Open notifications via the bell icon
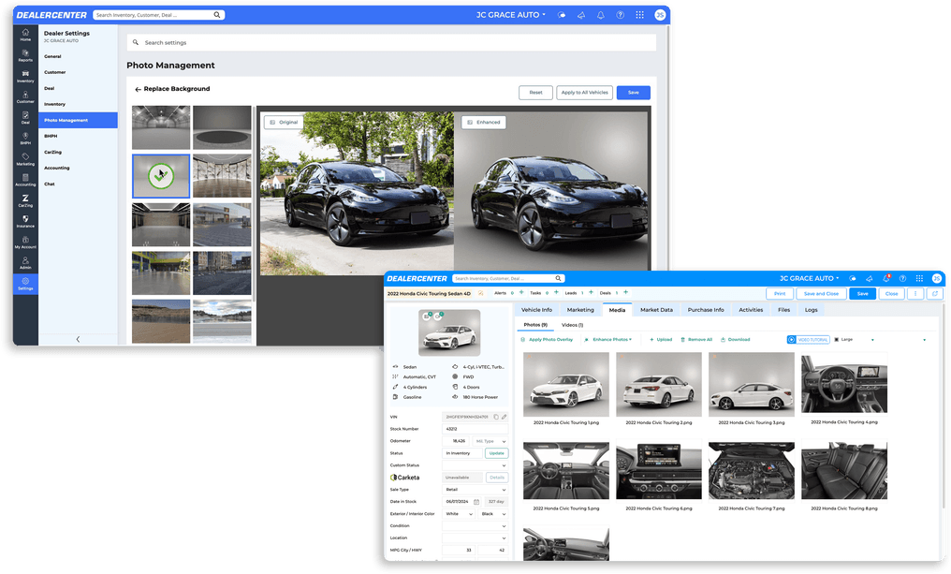This screenshot has width=951, height=574. tap(601, 15)
